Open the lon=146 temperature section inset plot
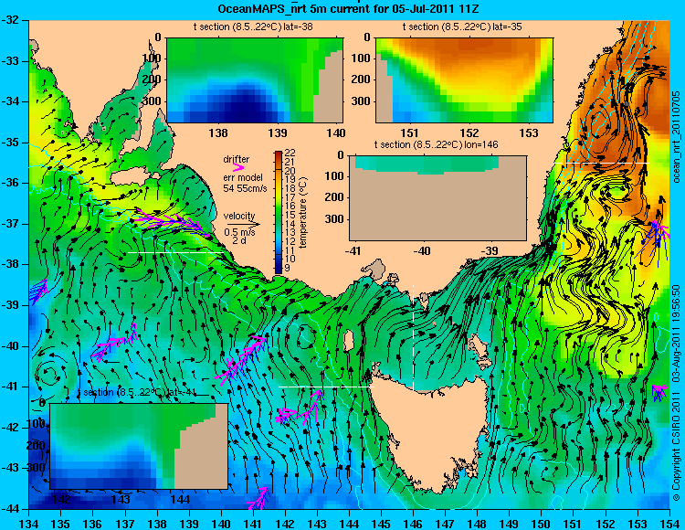The image size is (685, 530). [437, 197]
